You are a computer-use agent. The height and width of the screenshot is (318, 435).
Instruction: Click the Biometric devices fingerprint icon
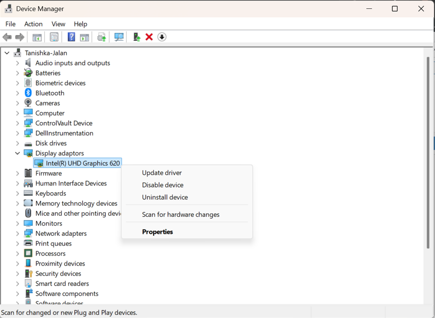click(28, 83)
